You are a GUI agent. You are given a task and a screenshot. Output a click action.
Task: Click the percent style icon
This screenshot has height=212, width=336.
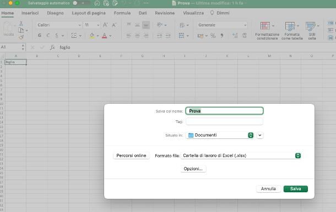click(x=213, y=36)
